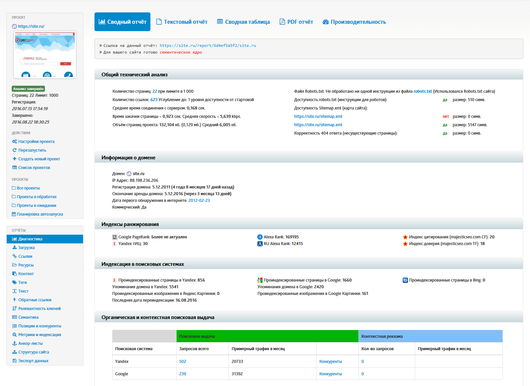Click the download icon beside Загрузка
530x386 pixels.
coord(14,248)
